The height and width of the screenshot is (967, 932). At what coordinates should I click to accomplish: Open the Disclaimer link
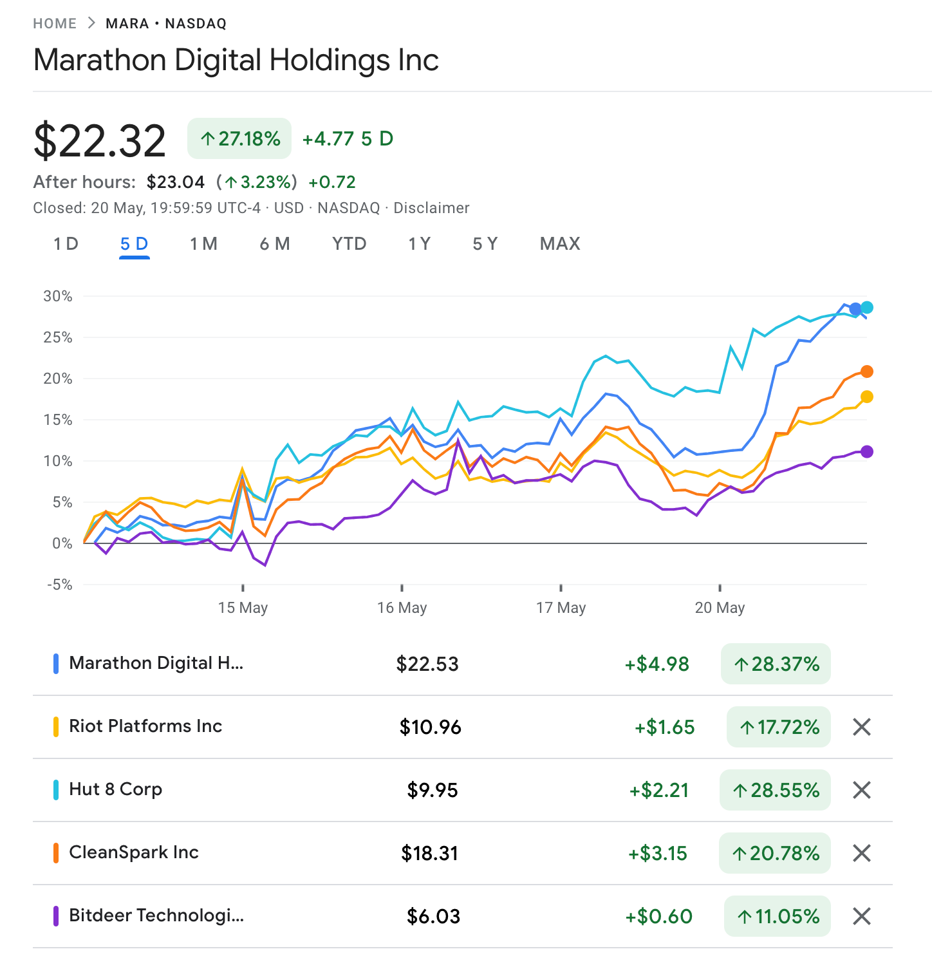pyautogui.click(x=431, y=208)
